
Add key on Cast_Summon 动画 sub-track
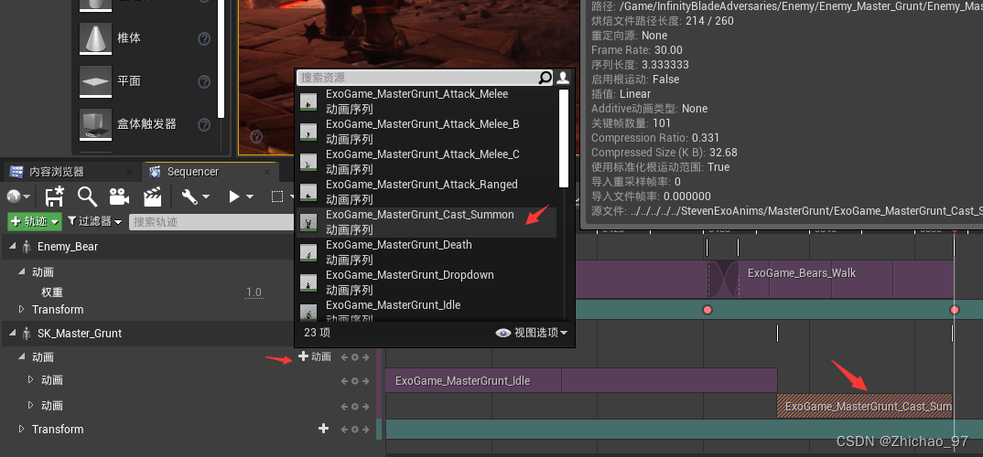(355, 407)
